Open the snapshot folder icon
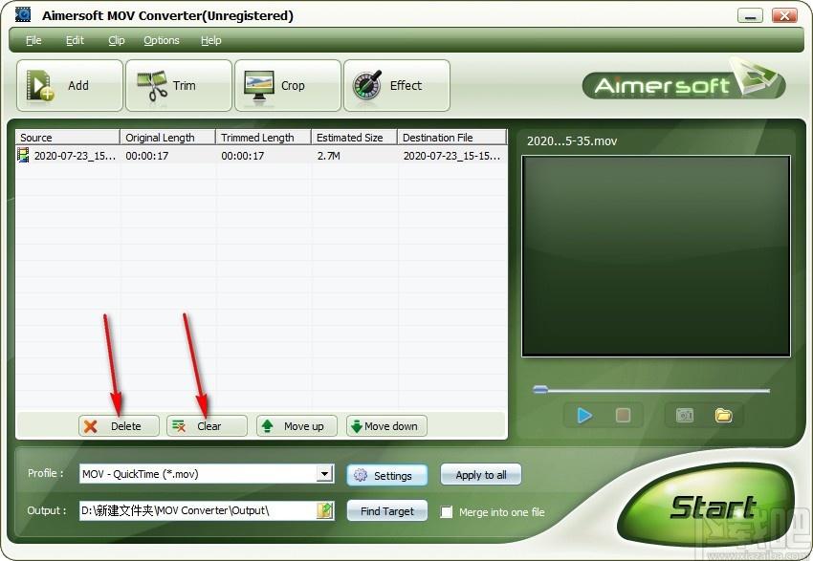The image size is (813, 561). [x=724, y=415]
